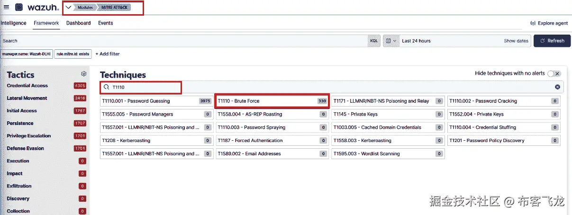This screenshot has height=215, width=572.
Task: Add a new filter
Action: click(x=108, y=54)
